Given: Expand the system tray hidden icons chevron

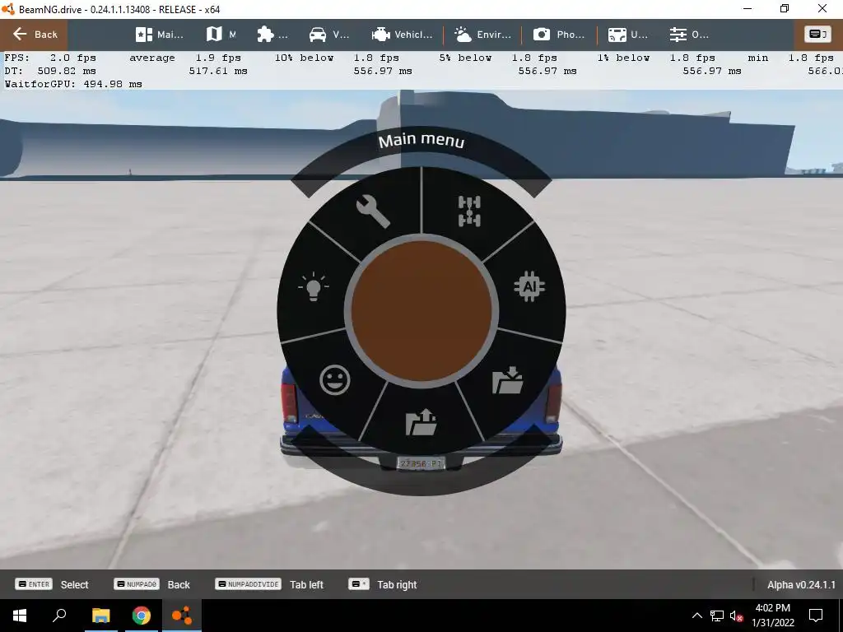Looking at the screenshot, I should click(696, 616).
